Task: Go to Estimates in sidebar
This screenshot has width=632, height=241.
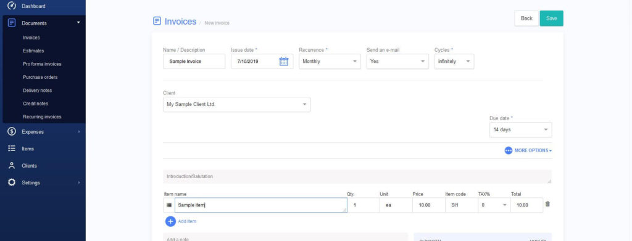Action: pyautogui.click(x=33, y=51)
